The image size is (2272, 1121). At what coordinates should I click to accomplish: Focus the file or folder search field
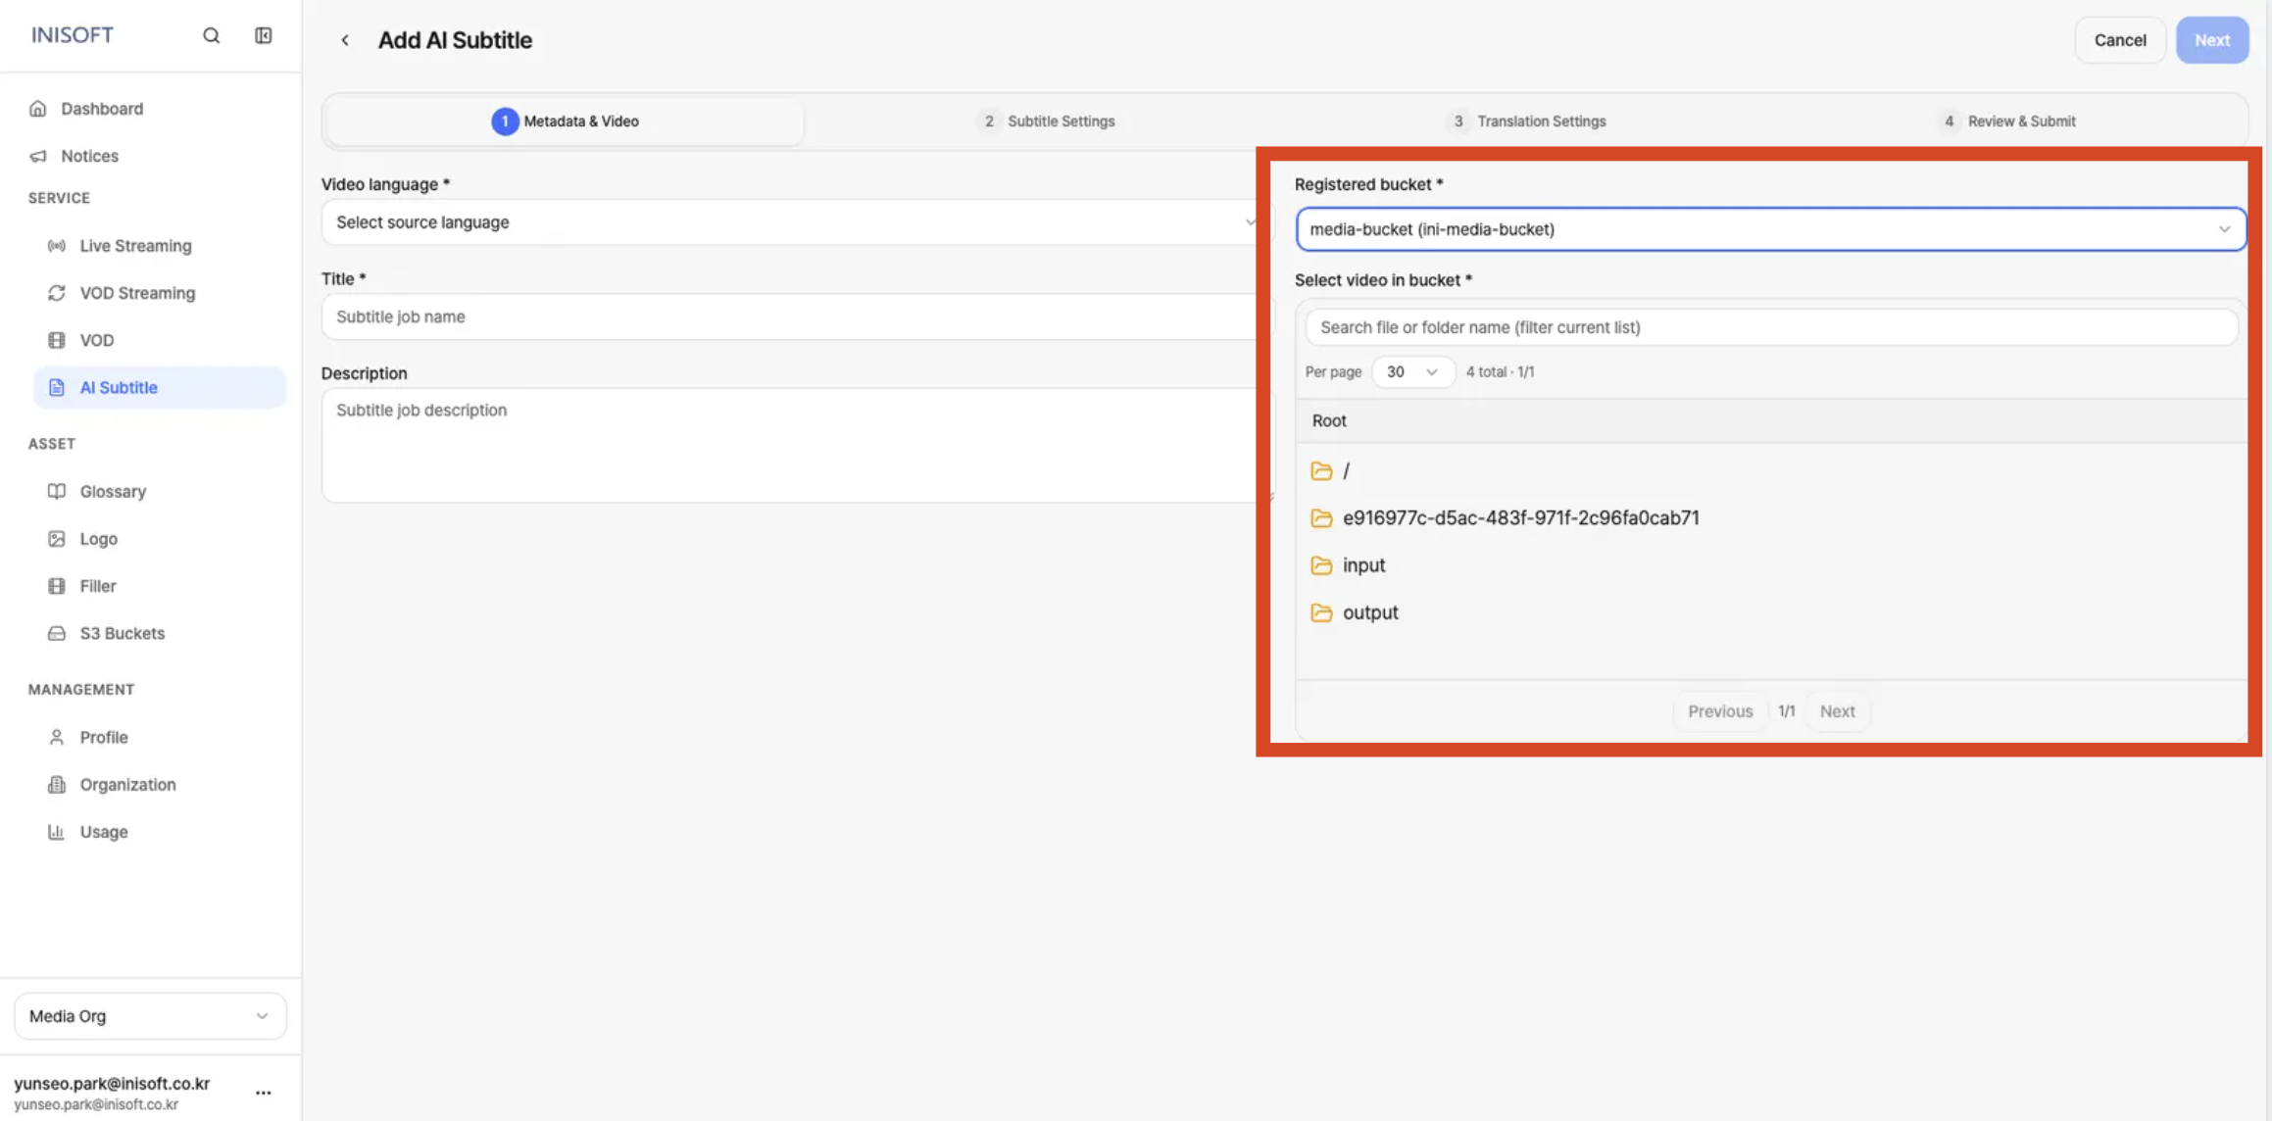tap(1771, 327)
